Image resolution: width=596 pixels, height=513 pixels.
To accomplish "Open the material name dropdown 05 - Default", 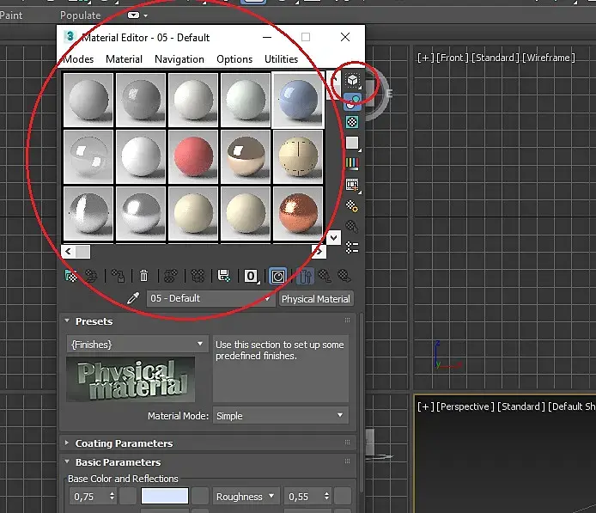I will [210, 298].
